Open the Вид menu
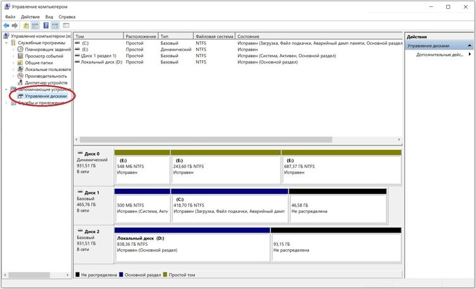Screen dimensions: 476x289 click(49, 16)
